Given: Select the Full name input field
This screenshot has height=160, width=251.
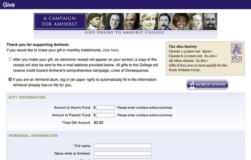Looking at the screenshot, I should (x=123, y=145).
